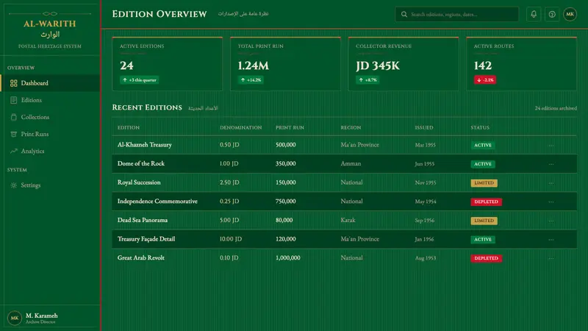
Task: Select the Great Arab Revolt edition name
Action: (x=141, y=257)
